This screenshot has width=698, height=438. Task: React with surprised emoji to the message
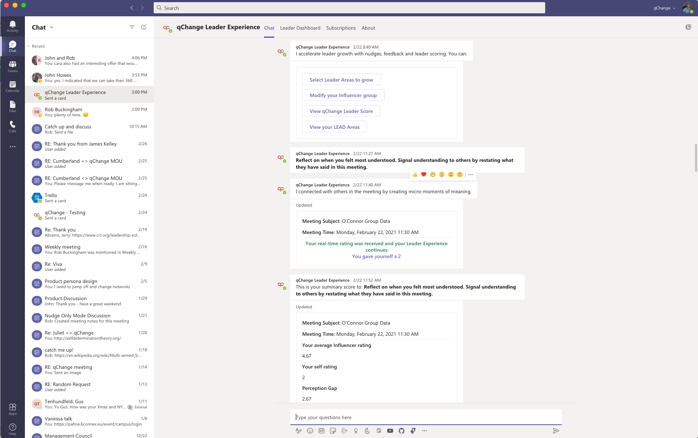(x=442, y=174)
